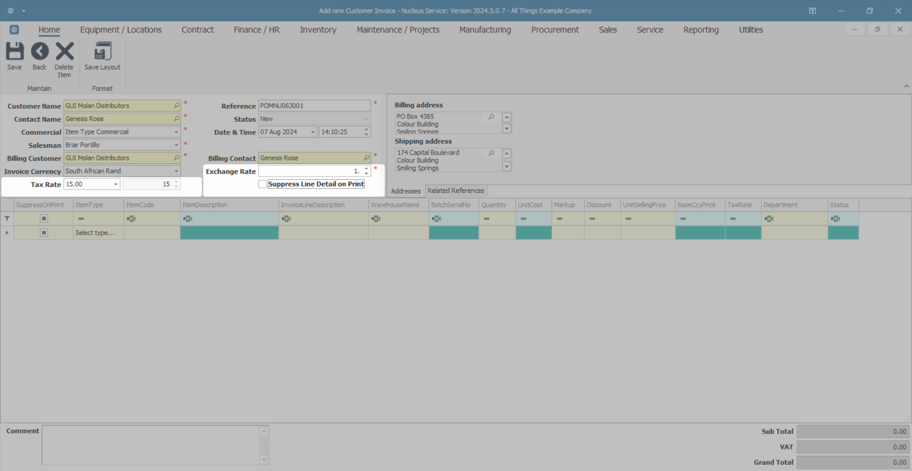Open the Procurement ribbon tab
912x471 pixels.
pyautogui.click(x=555, y=29)
